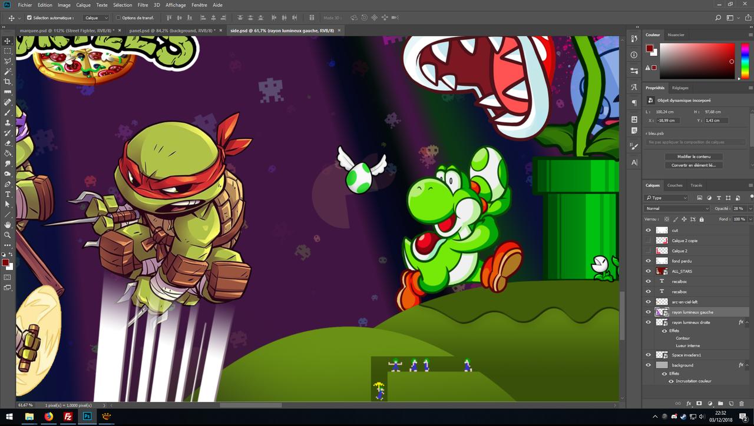Hide the ALL_STARS layer
The width and height of the screenshot is (754, 426).
click(x=649, y=271)
